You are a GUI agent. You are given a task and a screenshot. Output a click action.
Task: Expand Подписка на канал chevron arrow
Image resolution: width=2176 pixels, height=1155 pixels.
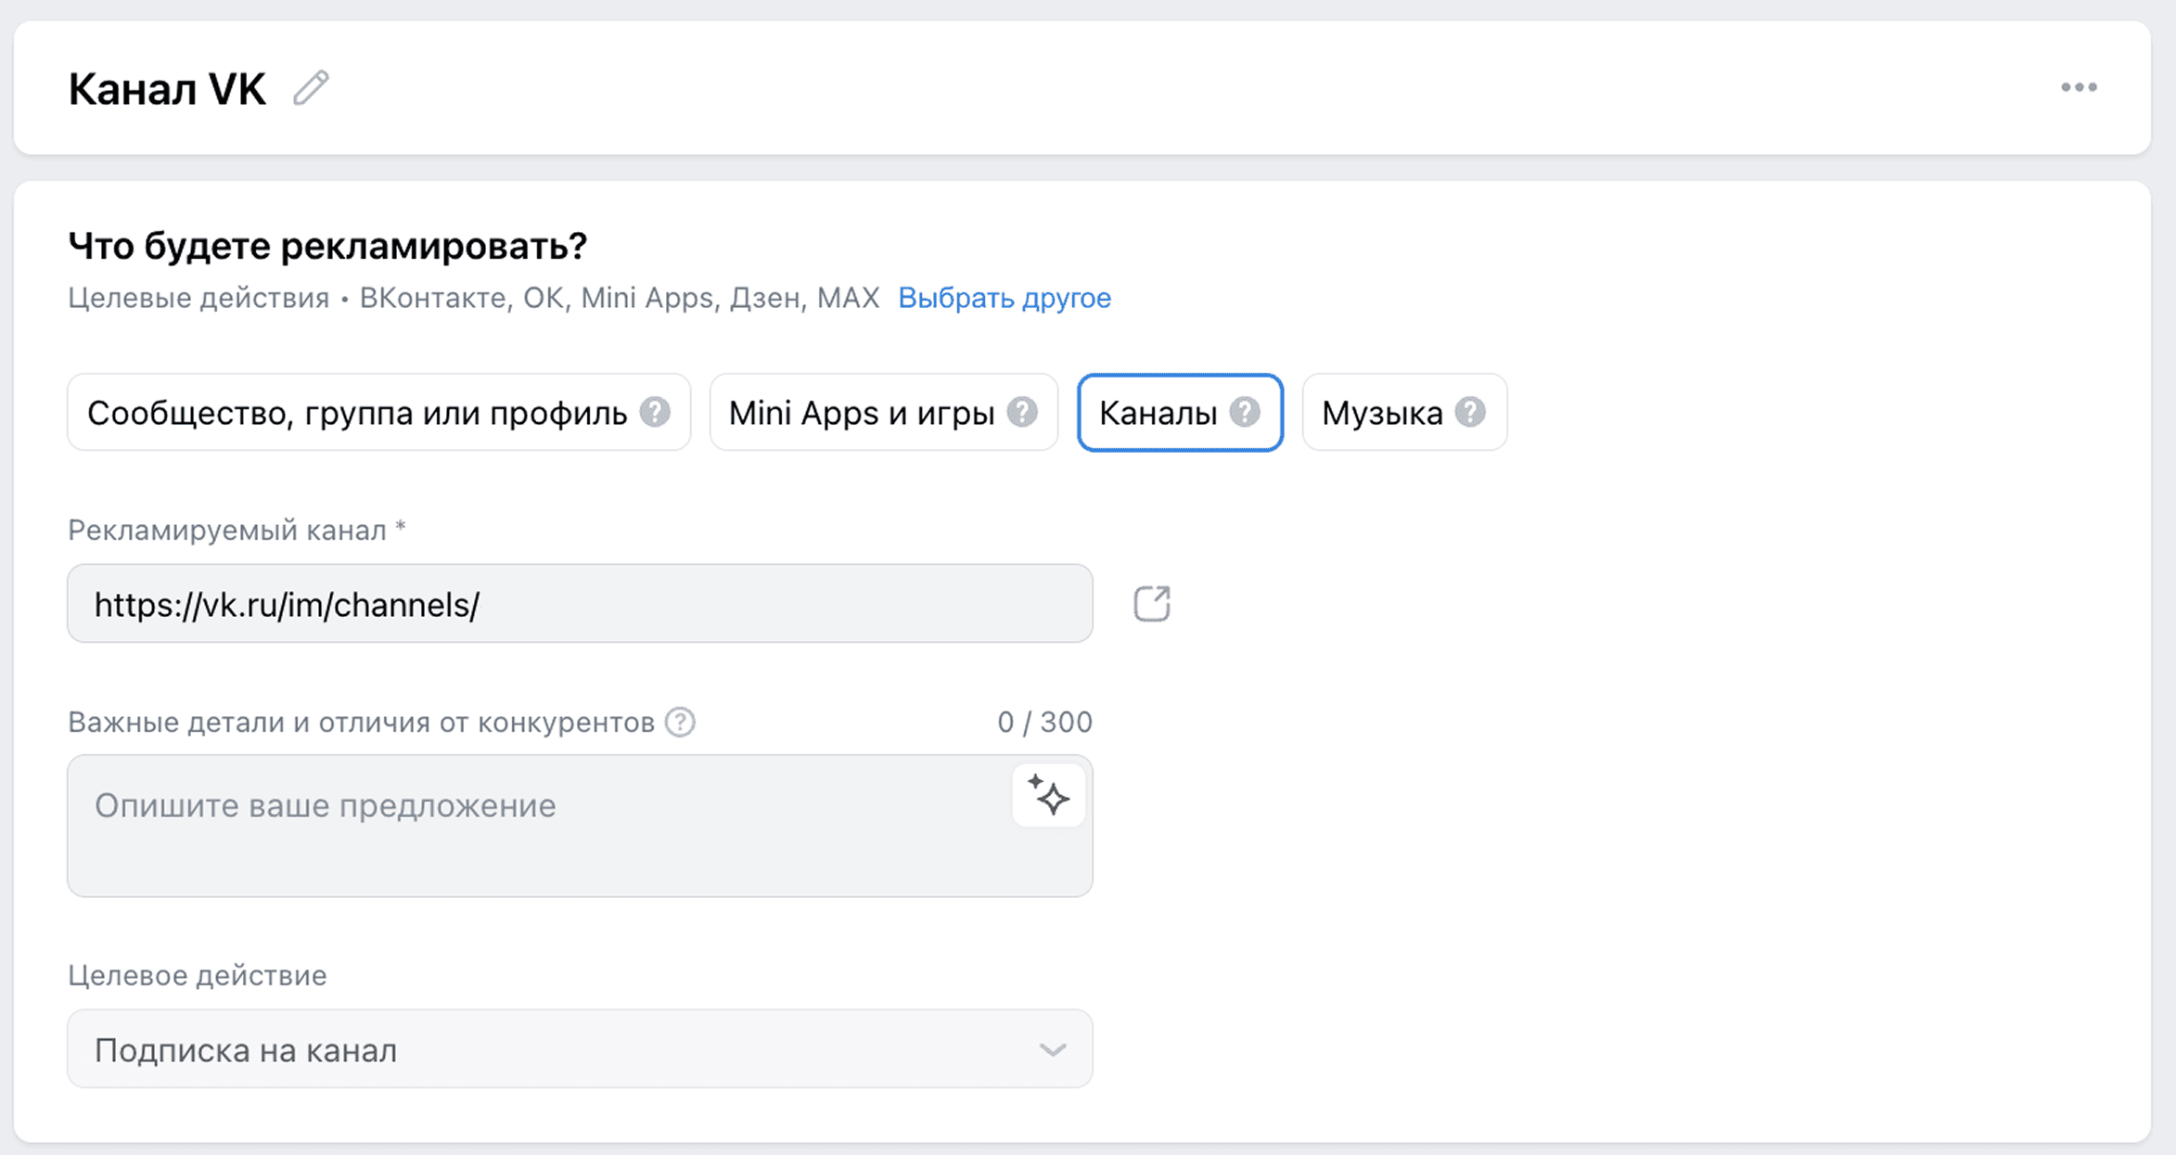1052,1050
